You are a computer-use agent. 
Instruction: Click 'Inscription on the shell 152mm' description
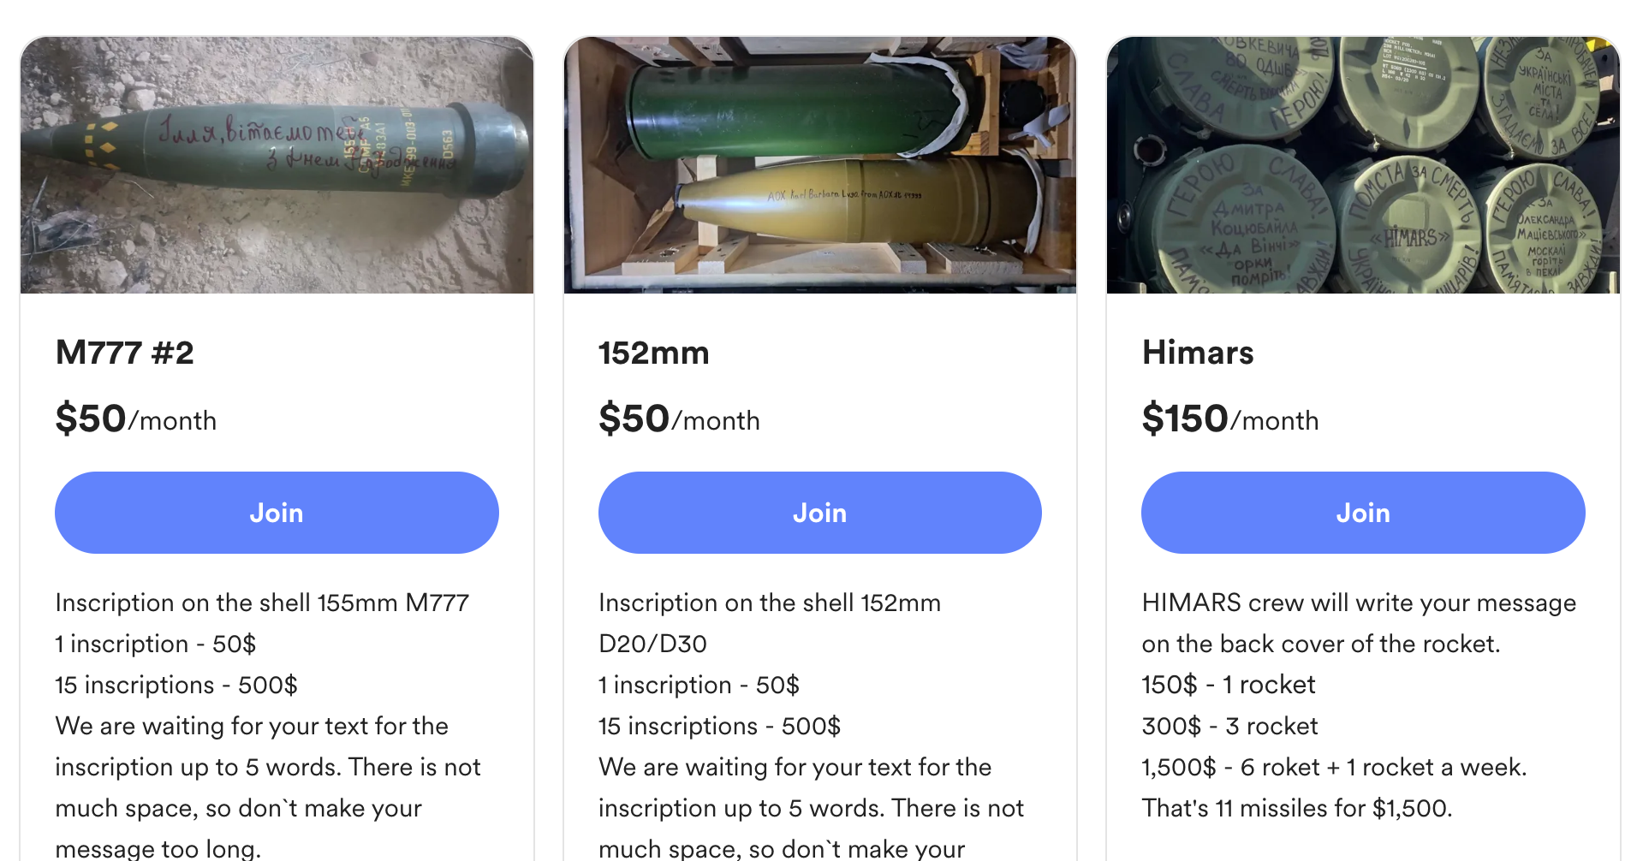(x=769, y=603)
